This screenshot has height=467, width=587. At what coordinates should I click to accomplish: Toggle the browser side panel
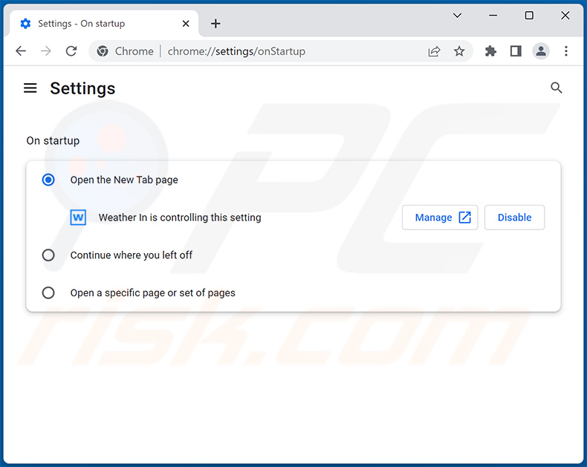pos(516,51)
